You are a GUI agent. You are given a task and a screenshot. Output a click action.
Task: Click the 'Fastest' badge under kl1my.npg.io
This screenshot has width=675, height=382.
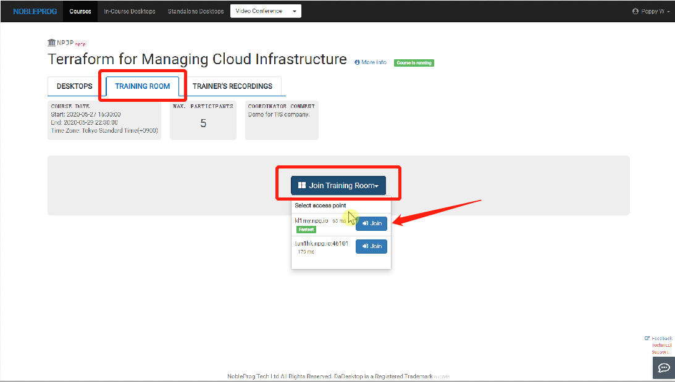pos(306,230)
